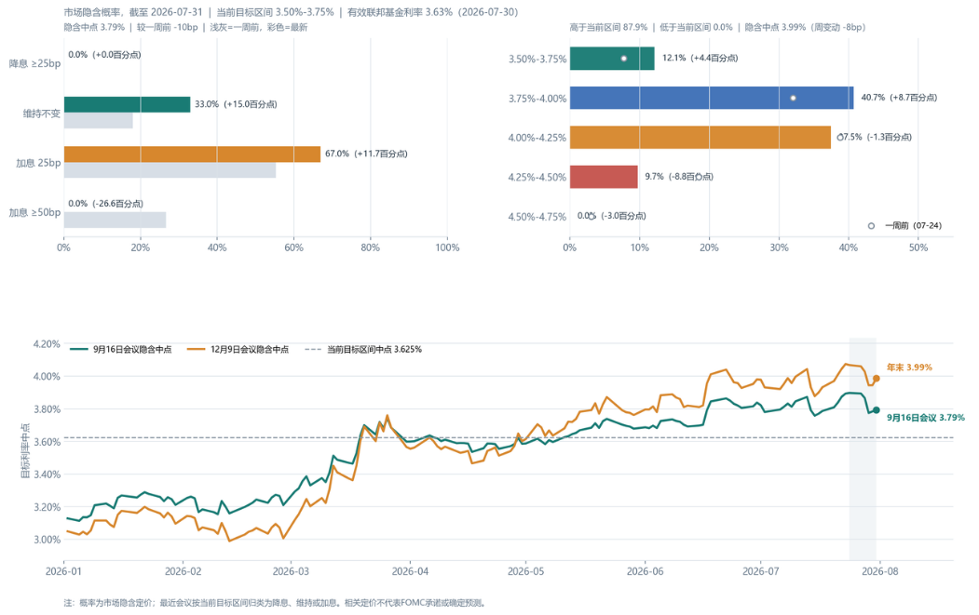Click the green 3.50%-3.75% range bar
The height and width of the screenshot is (615, 979).
click(x=612, y=59)
